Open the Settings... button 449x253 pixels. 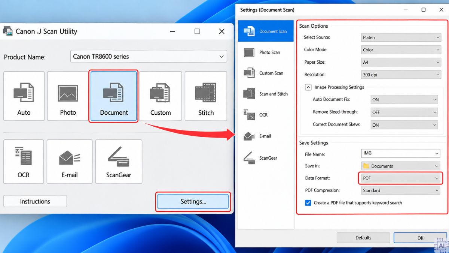(193, 202)
